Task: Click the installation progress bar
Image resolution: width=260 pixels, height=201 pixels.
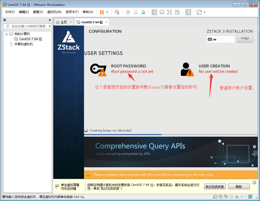Action: point(171,135)
